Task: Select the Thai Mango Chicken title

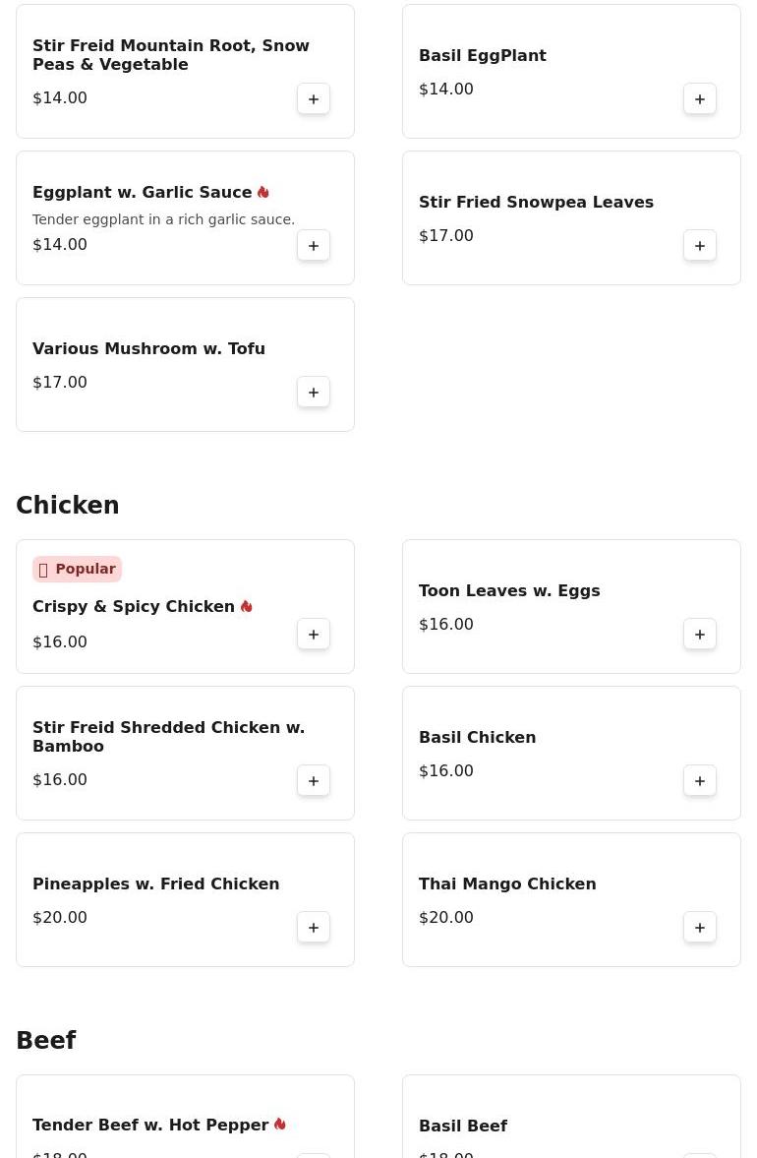Action: [507, 884]
